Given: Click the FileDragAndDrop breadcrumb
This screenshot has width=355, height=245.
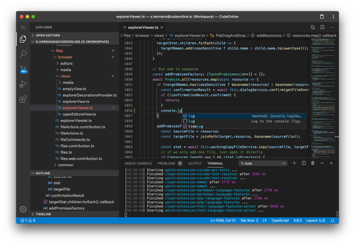Looking at the screenshot, I should 231,35.
